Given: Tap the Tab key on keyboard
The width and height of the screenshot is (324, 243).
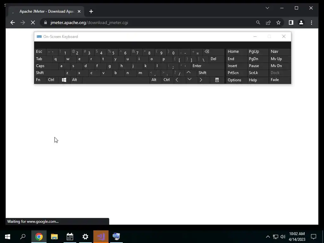Looking at the screenshot, I should [x=43, y=59].
